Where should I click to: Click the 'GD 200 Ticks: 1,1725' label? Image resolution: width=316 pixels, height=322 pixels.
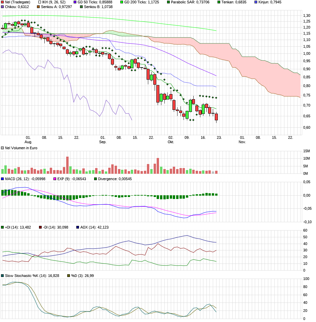click(142, 2)
